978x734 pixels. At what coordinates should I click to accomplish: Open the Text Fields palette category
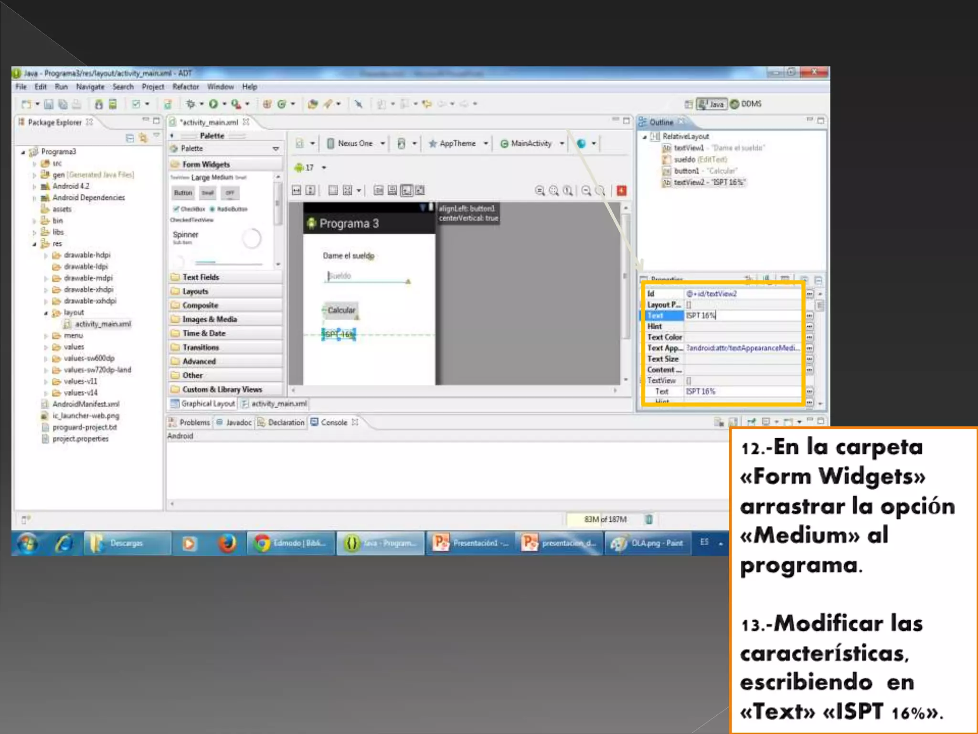coord(201,277)
